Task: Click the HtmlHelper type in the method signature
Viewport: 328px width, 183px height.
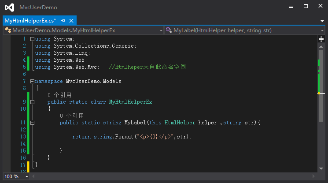Action: click(180, 123)
